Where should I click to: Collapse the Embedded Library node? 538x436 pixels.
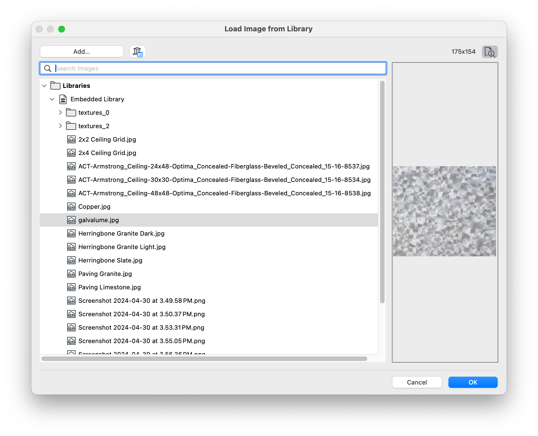point(52,99)
